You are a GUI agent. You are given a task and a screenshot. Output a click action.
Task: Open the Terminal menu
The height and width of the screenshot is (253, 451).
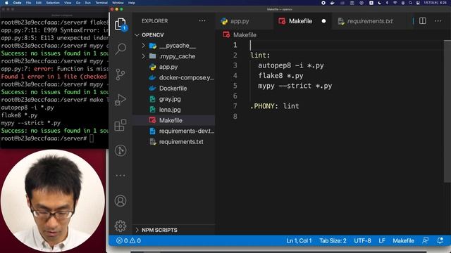pos(101,3)
